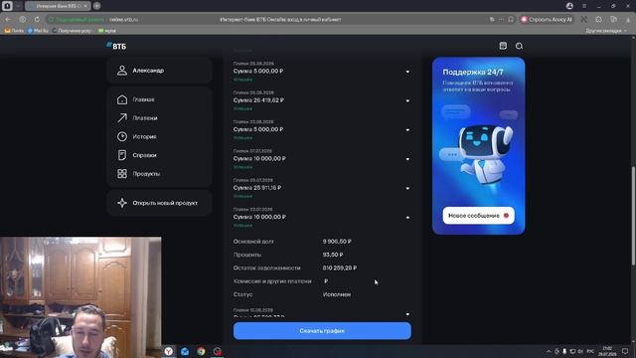636x358 pixels.
Task: Go to Главная menu item
Action: coord(143,99)
